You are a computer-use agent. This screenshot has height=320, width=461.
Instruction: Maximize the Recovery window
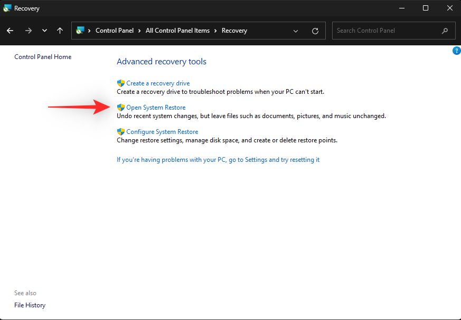426,8
